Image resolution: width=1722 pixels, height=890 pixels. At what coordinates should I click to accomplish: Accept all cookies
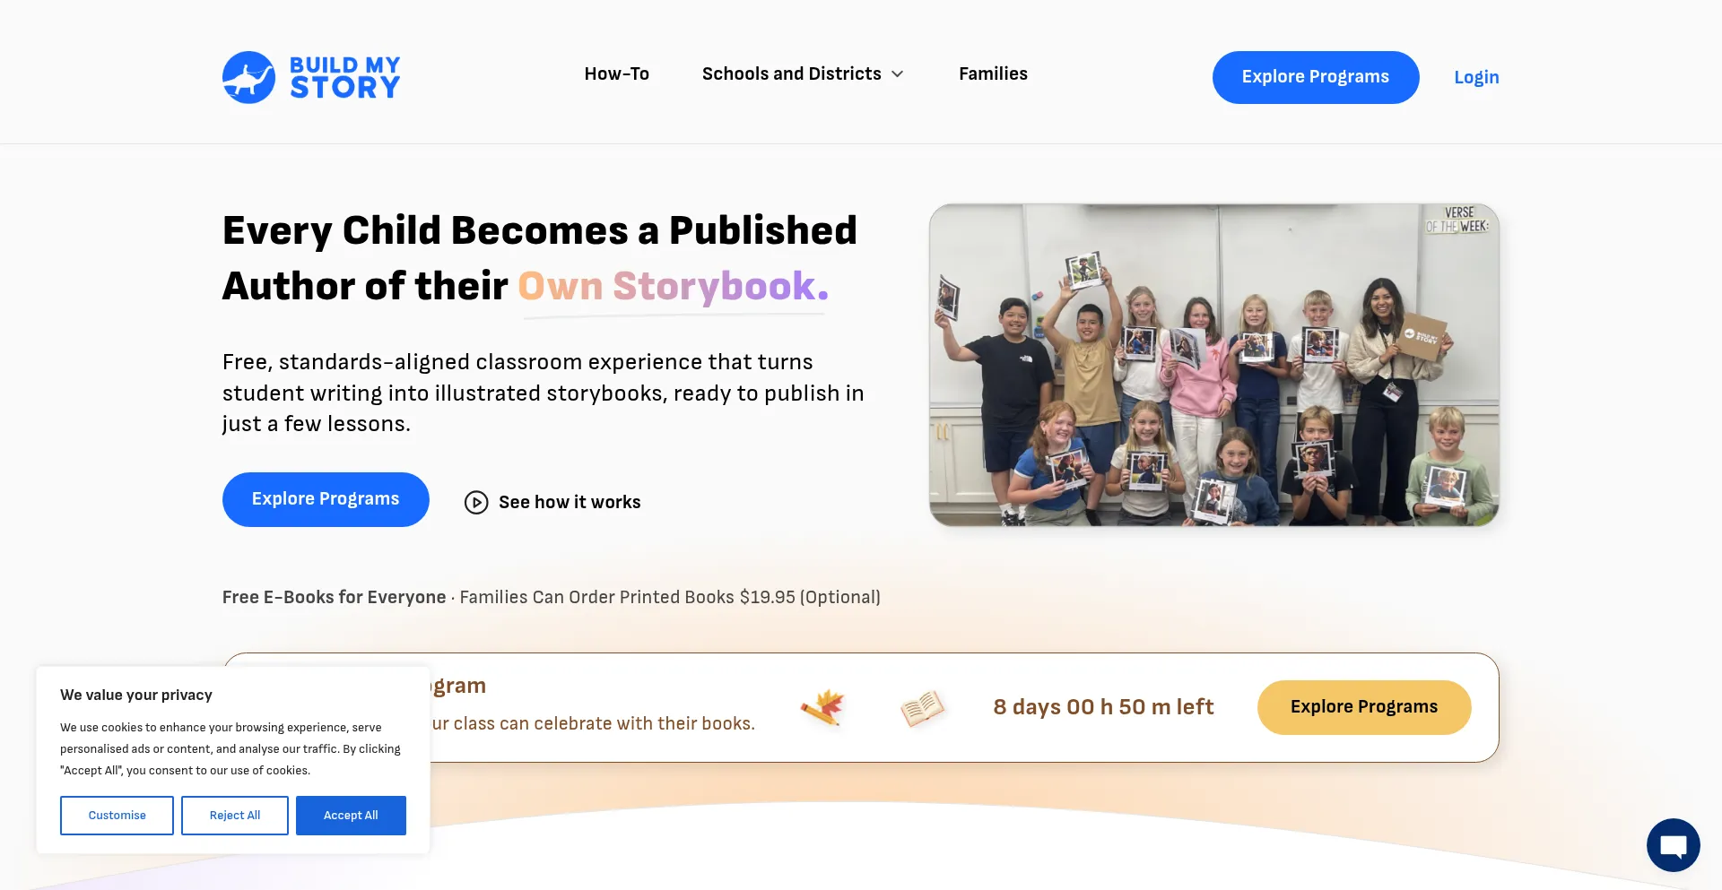[351, 816]
